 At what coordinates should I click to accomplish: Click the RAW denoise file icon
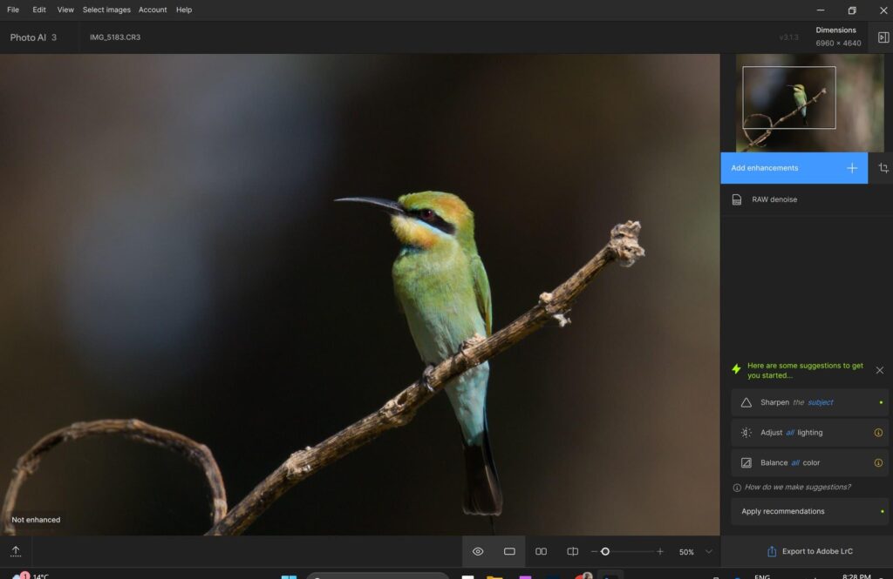coord(736,199)
